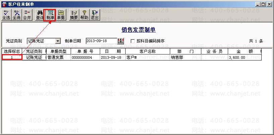
Task: Click the 销售发票制单 title link
Action: click(x=139, y=30)
